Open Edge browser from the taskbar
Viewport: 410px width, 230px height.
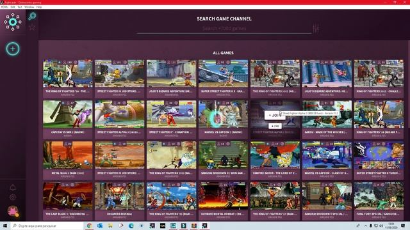pyautogui.click(x=131, y=226)
